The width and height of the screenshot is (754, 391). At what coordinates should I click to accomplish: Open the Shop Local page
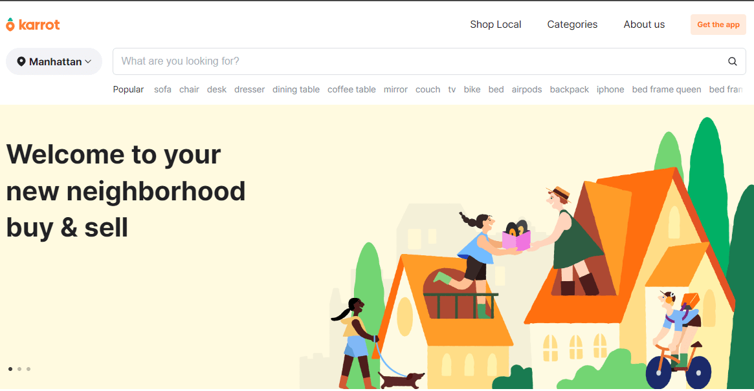(495, 25)
